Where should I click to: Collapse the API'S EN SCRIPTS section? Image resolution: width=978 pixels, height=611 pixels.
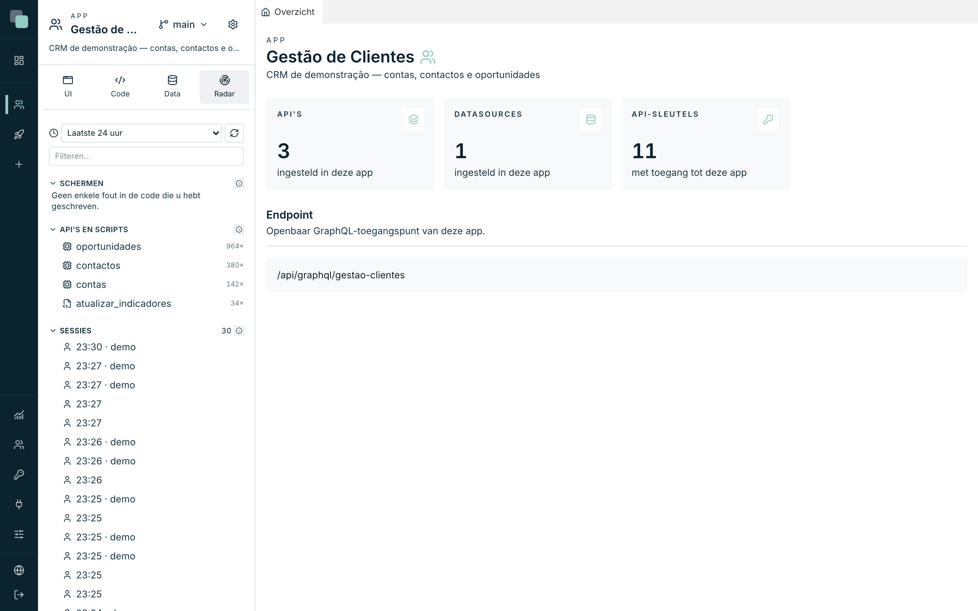pos(53,229)
